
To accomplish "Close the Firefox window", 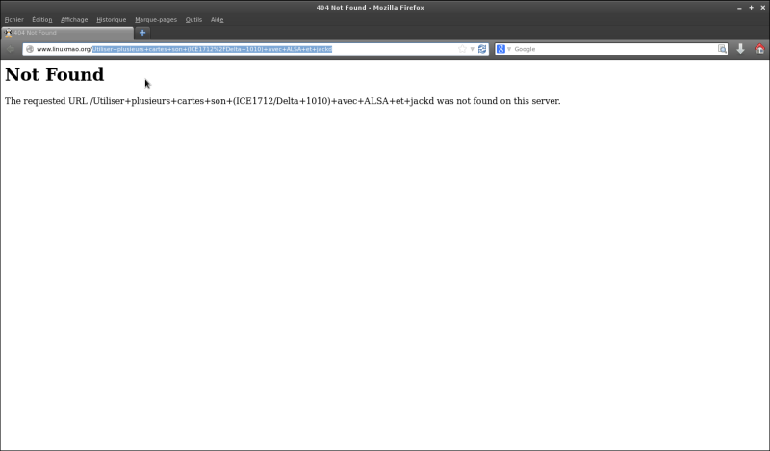I will pyautogui.click(x=762, y=8).
